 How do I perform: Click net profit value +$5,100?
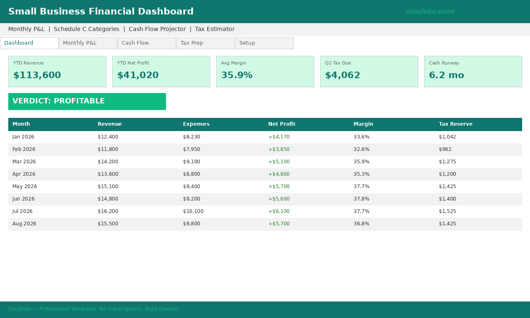pyautogui.click(x=279, y=162)
